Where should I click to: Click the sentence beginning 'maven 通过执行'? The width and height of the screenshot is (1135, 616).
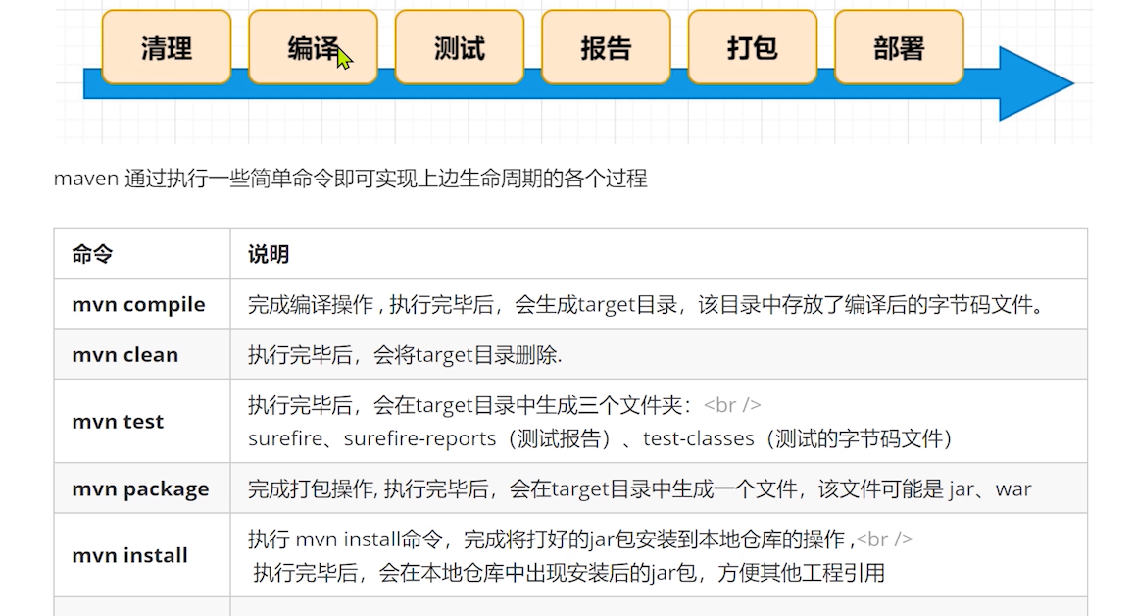point(350,179)
